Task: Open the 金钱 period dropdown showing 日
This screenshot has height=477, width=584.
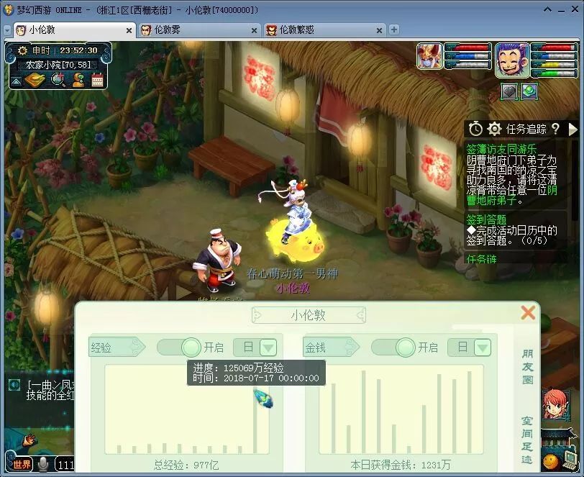Action: [x=469, y=347]
